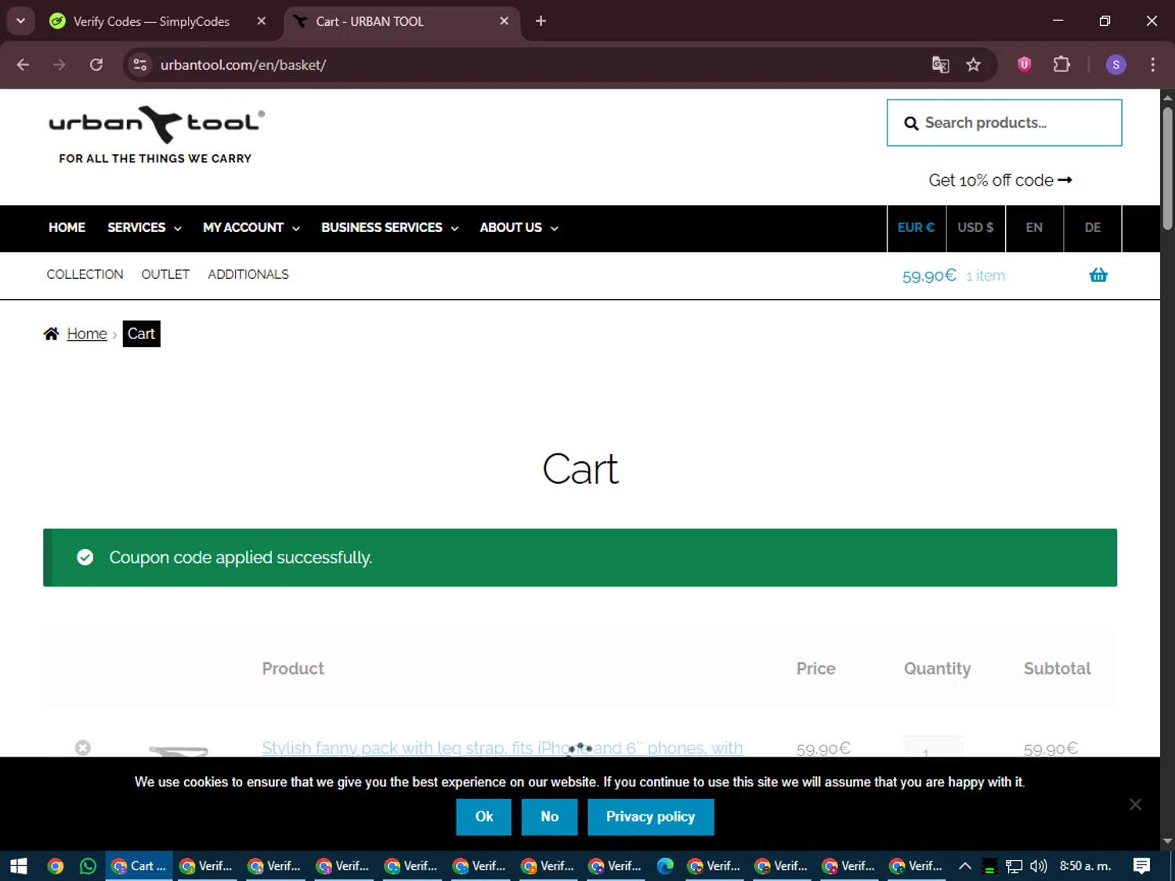Open site information icon in address bar
Screen dimensions: 1175x881
click(140, 65)
